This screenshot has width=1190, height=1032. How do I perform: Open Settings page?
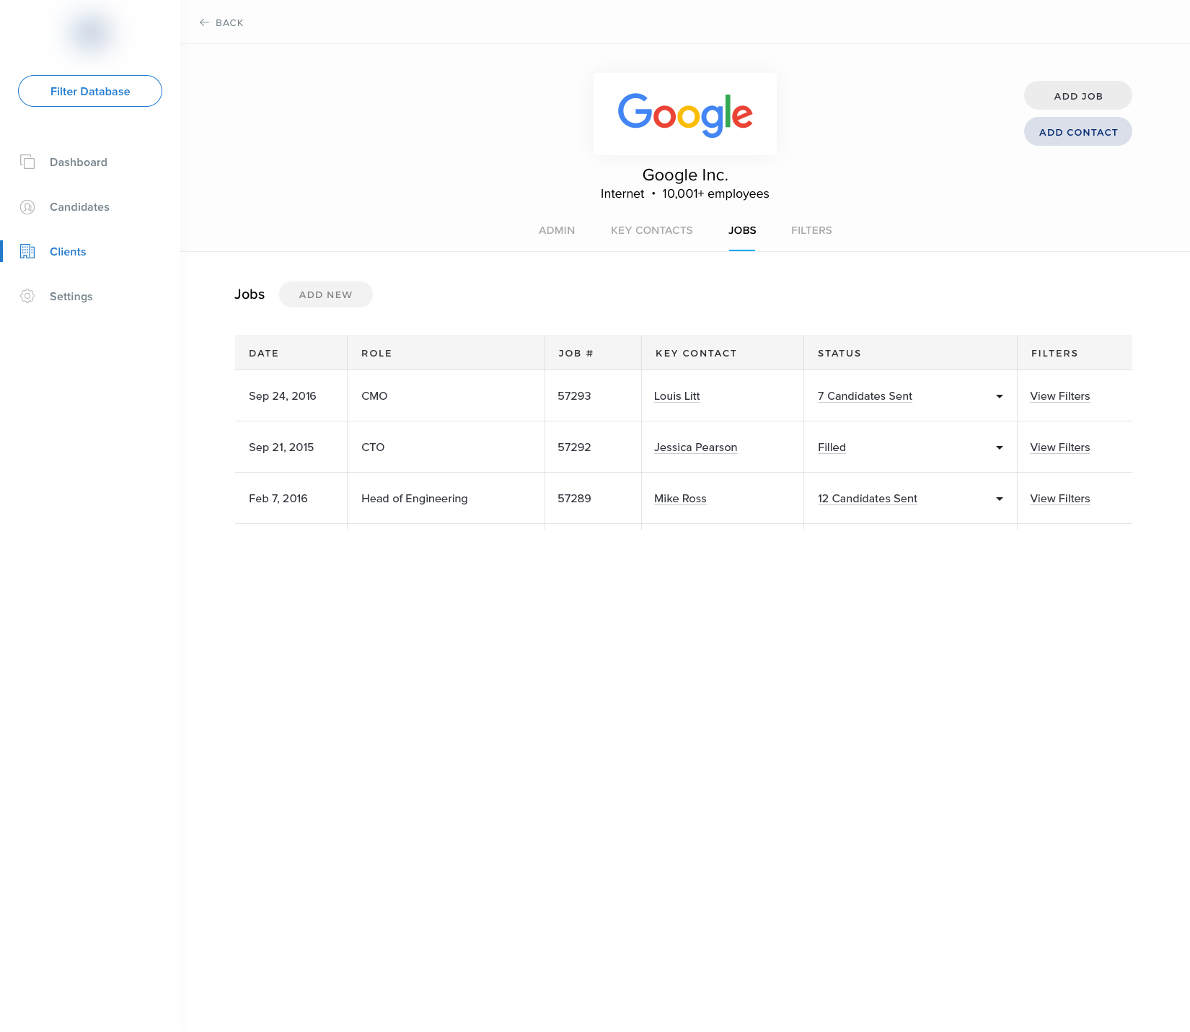point(71,297)
